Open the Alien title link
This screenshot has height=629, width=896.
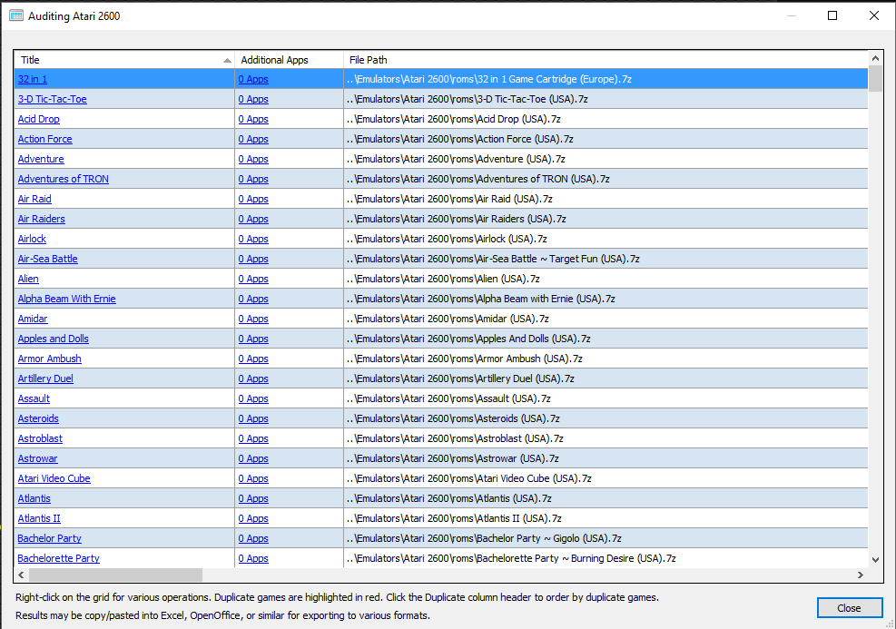click(28, 279)
